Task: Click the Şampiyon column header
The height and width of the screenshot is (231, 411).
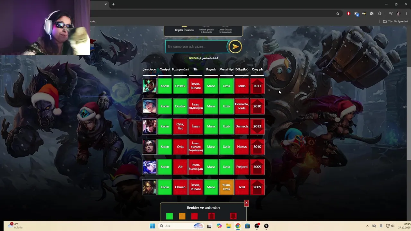Action: [149, 69]
